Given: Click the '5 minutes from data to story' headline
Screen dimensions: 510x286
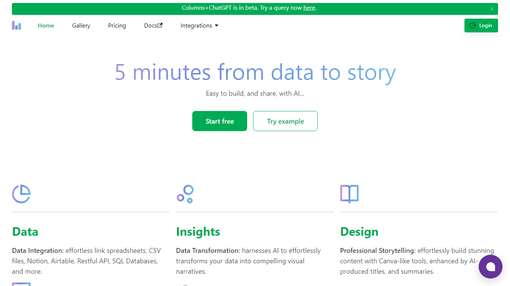Looking at the screenshot, I should pyautogui.click(x=255, y=72).
